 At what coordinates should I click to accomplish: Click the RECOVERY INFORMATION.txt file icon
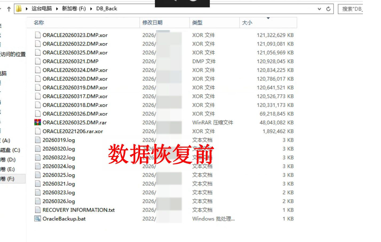(x=38, y=210)
